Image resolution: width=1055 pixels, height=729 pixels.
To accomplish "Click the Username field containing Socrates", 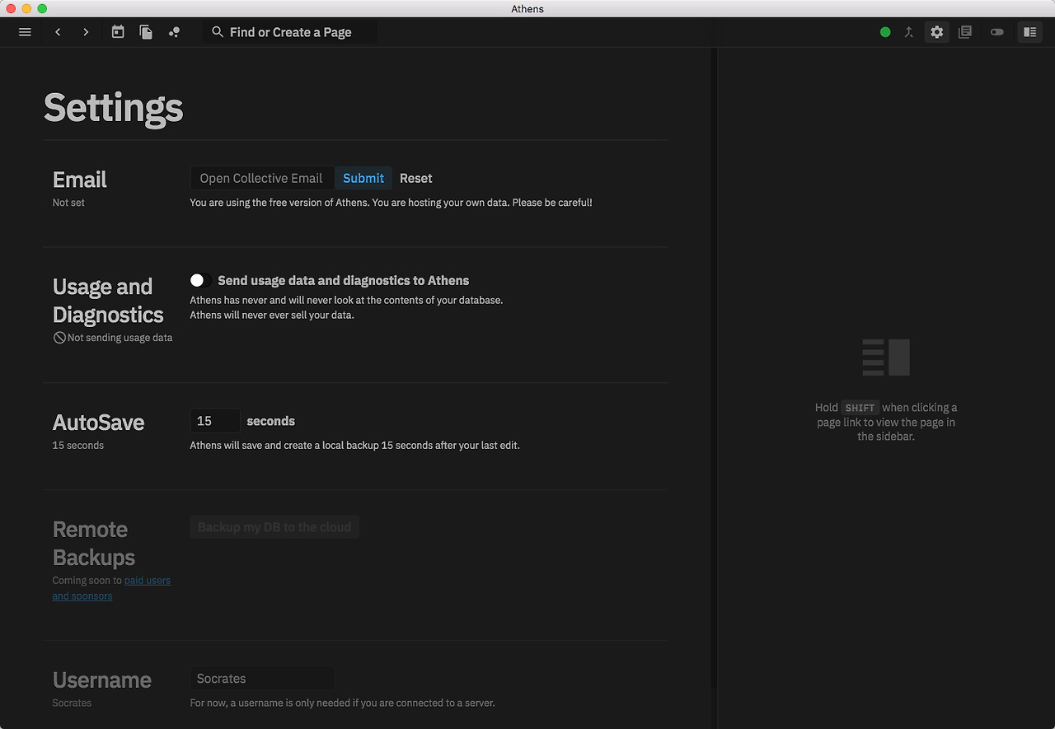I will point(262,679).
